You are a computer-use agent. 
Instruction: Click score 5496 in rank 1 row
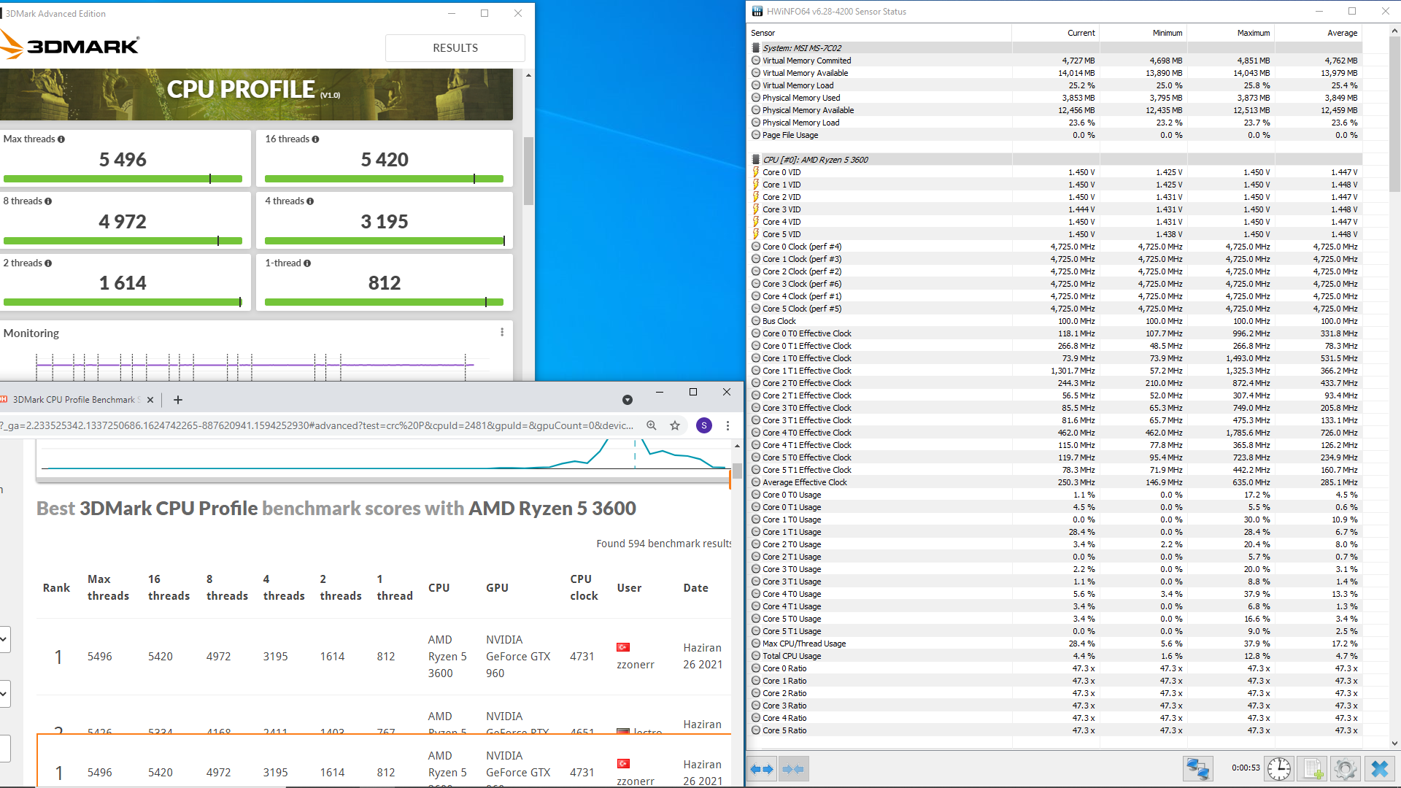click(x=100, y=657)
